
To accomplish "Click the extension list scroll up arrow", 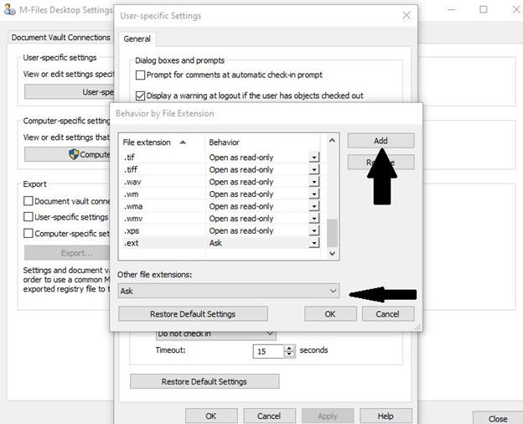I will click(332, 141).
